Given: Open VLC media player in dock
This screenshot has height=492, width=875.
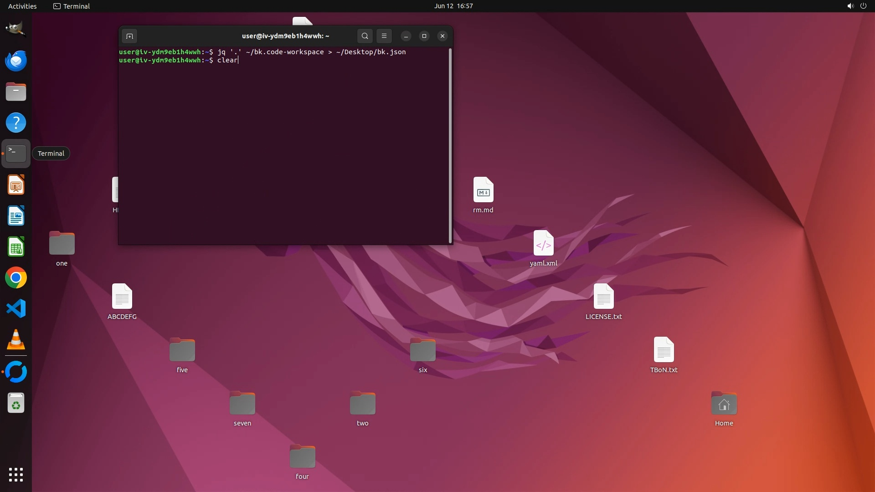Looking at the screenshot, I should point(16,340).
